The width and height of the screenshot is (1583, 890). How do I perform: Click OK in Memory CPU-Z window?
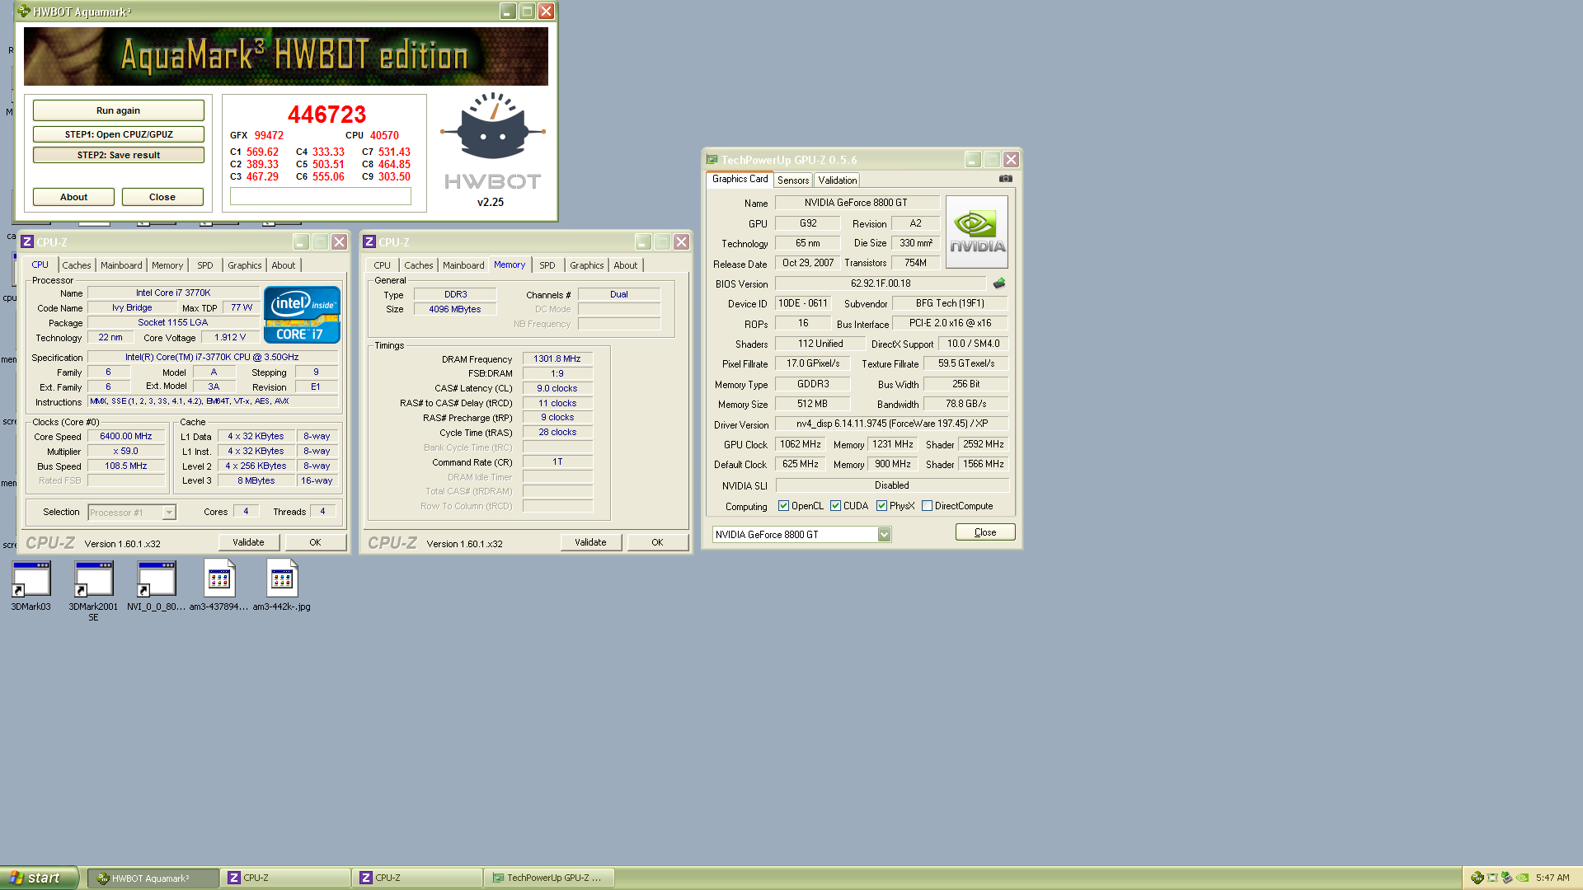[657, 542]
